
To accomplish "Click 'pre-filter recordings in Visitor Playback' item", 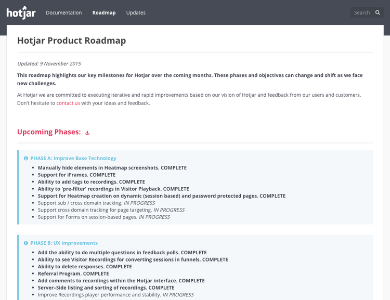I will point(113,189).
